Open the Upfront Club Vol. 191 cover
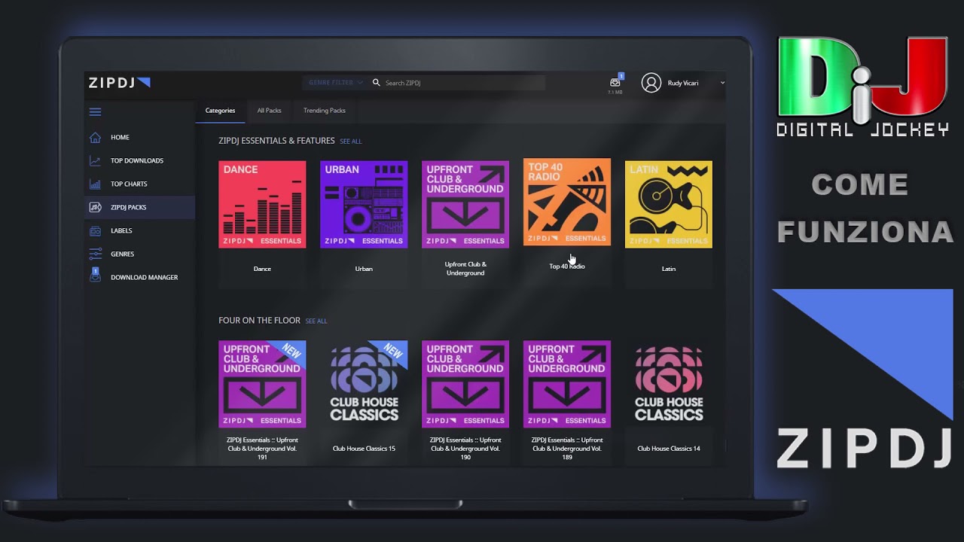Screen dimensions: 964x542 (262, 384)
